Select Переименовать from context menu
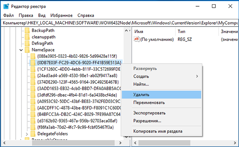Screen dimensions: 239x147 pyautogui.click(x=149, y=103)
